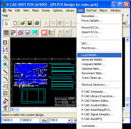131x129 pixels.
Task: Click the blue label icon with xxxx
Action: (28, 33)
